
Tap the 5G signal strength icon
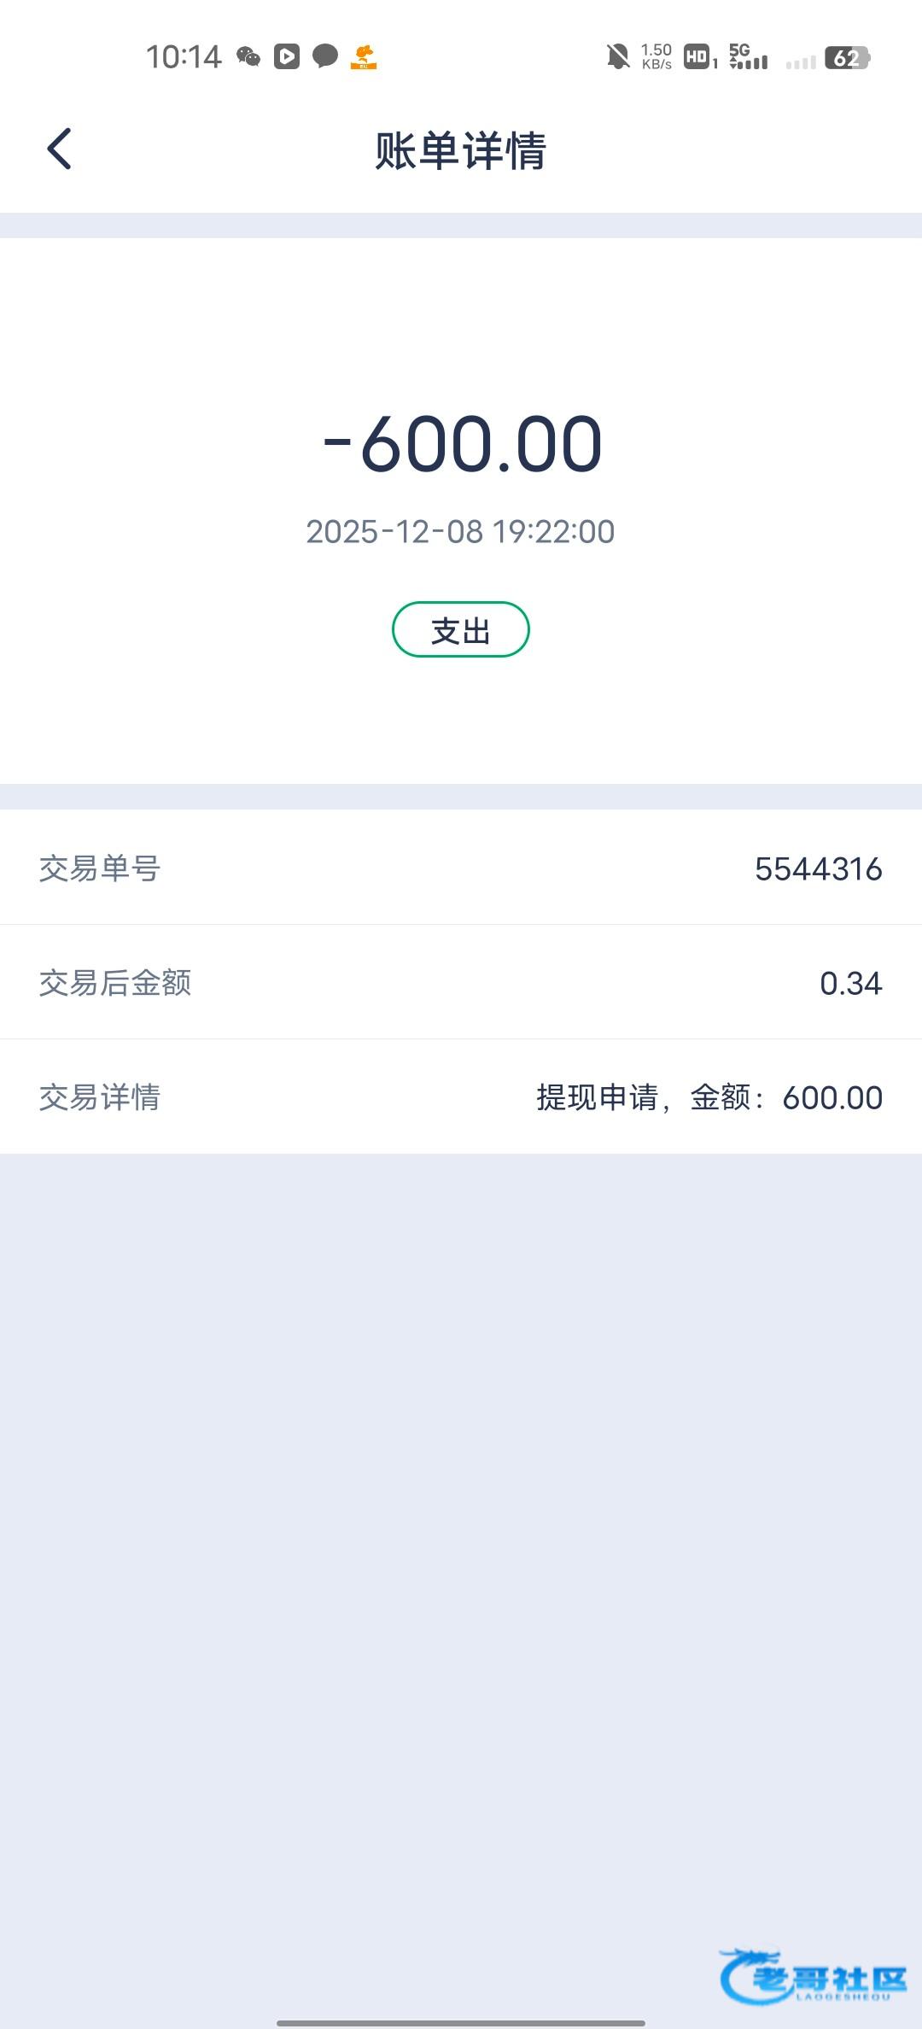[x=748, y=57]
